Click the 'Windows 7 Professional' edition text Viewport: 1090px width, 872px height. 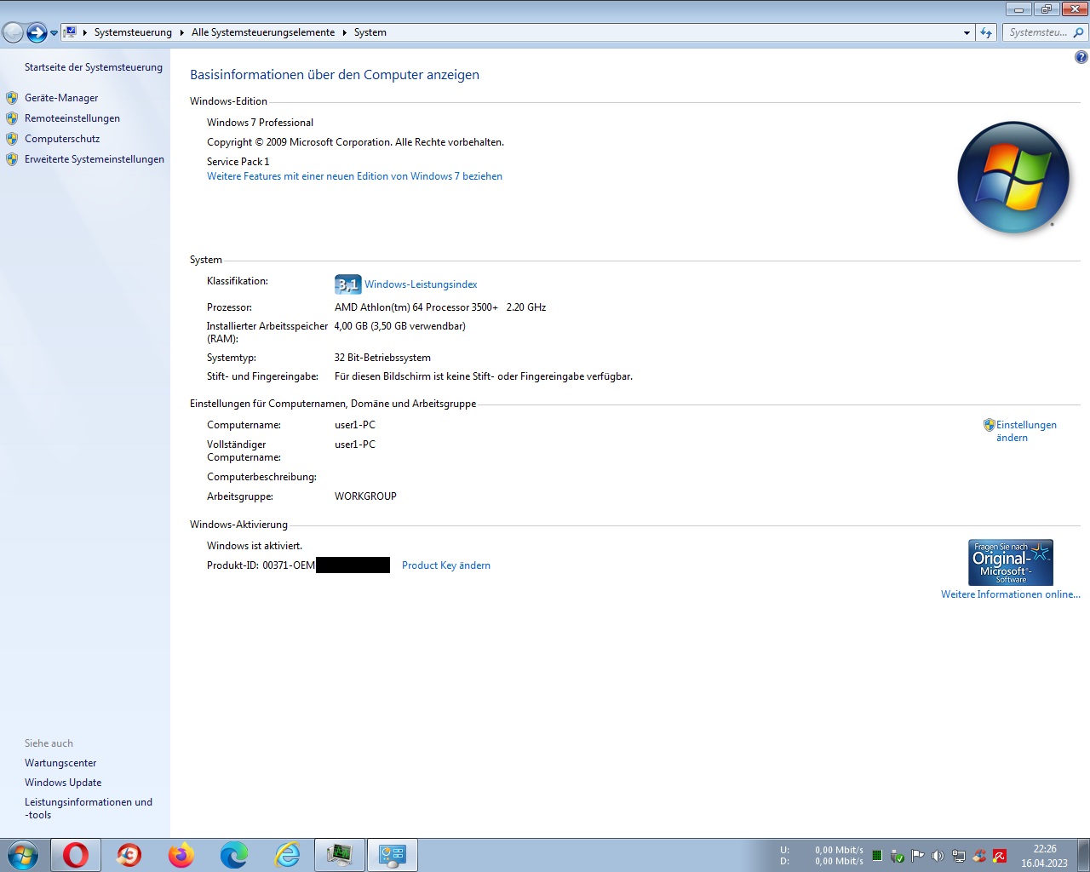260,123
